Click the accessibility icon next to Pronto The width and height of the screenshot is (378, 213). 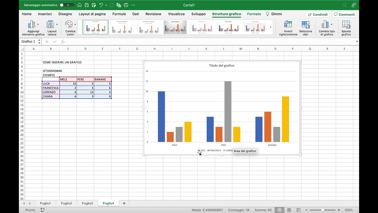[x=43, y=210]
